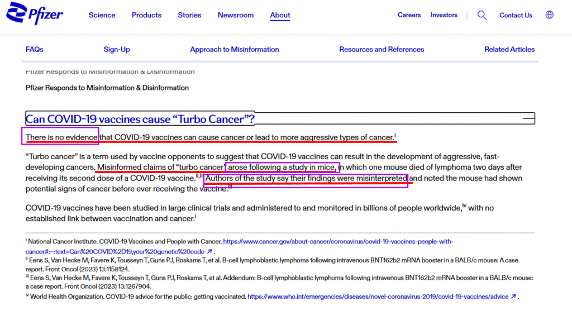Jump to the FAQs tab
Screen dimensions: 572x311
point(35,49)
